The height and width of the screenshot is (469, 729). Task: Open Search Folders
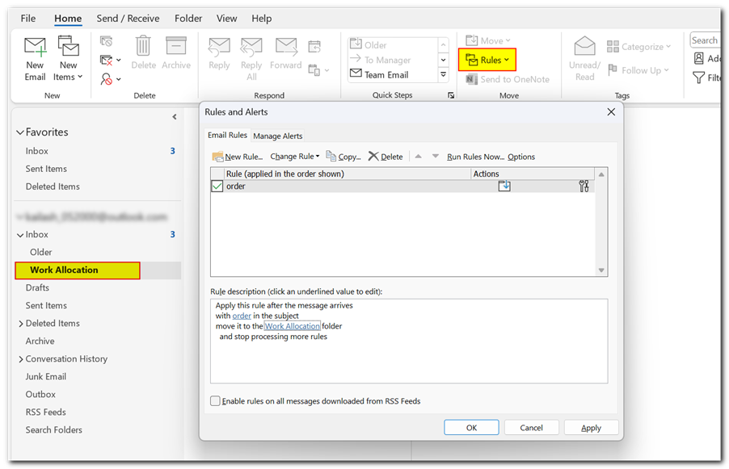(53, 430)
